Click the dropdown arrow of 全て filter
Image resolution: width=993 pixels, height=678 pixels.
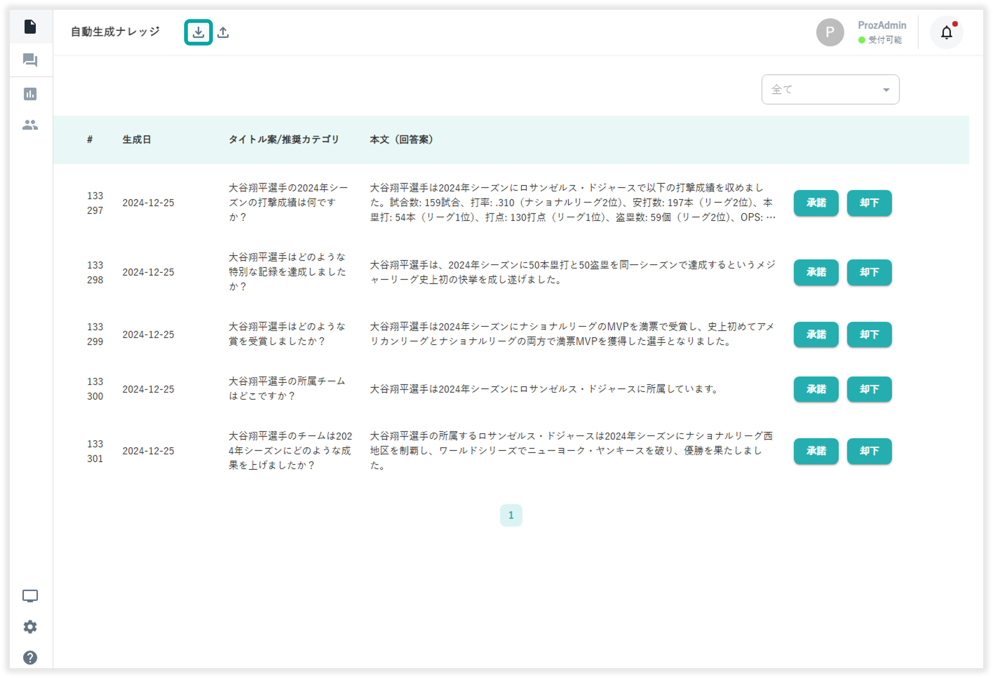coord(886,90)
